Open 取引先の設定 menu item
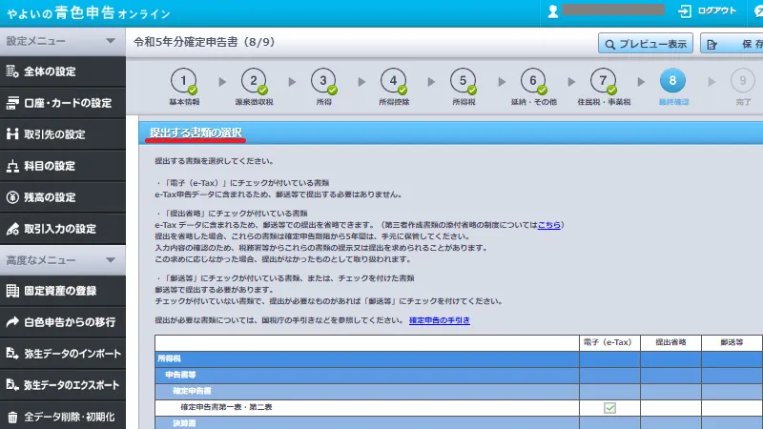The height and width of the screenshot is (429, 763). [63, 133]
